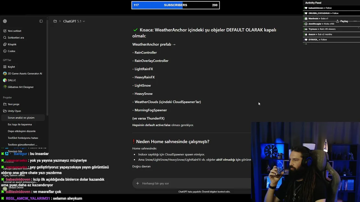The height and width of the screenshot is (202, 360).
Task: Click the green checkmark Kısaca heading
Action: [204, 33]
